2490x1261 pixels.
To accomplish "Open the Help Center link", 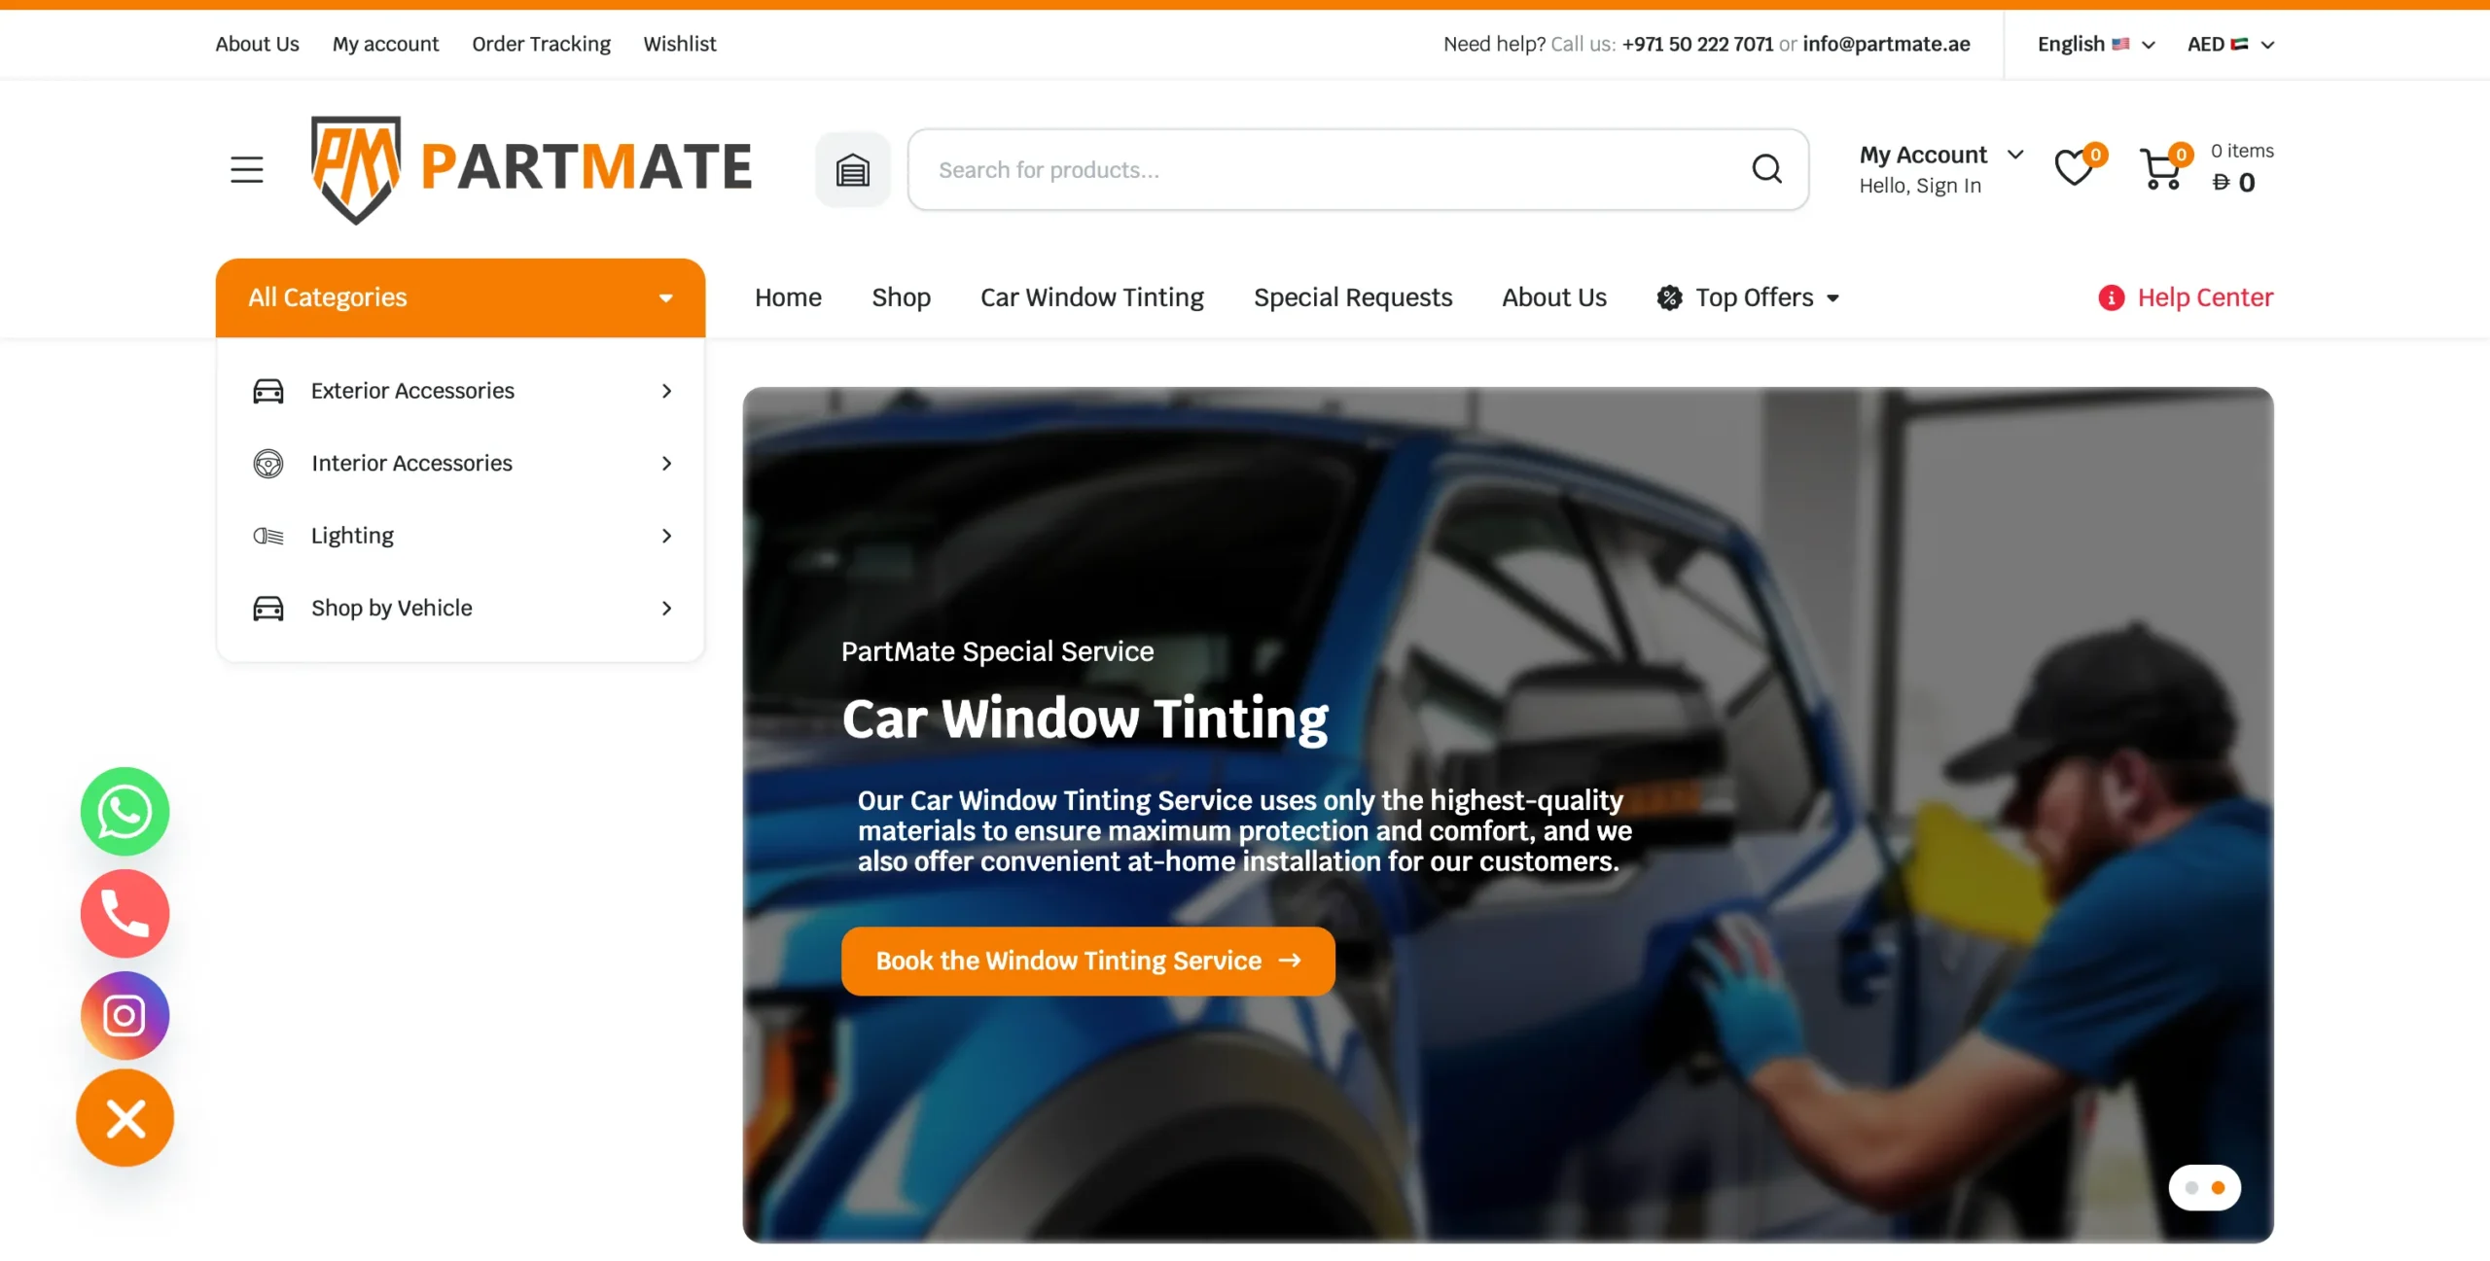I will [2186, 298].
